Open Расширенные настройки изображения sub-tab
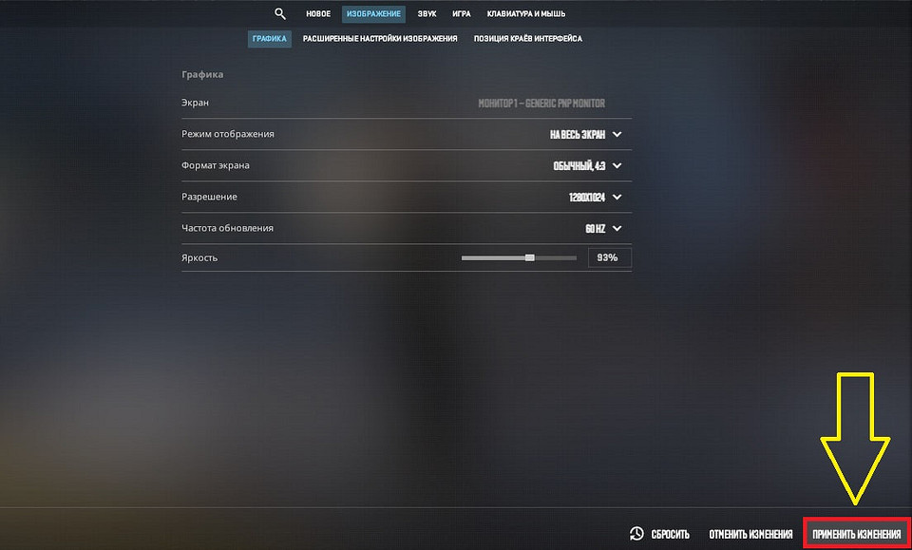 click(380, 39)
